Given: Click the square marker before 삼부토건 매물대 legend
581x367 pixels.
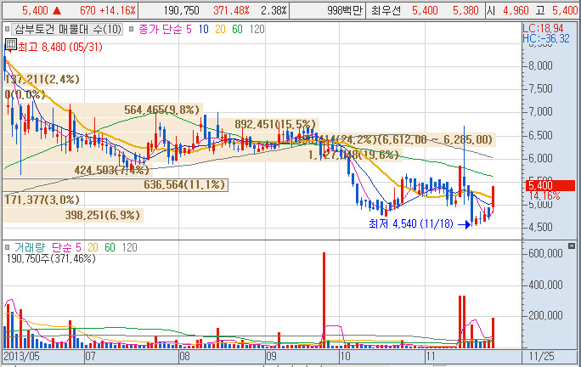Looking at the screenshot, I should pos(7,29).
